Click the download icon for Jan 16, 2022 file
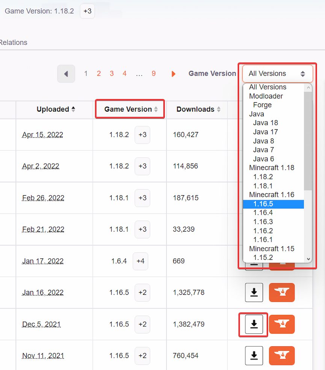Image resolution: width=325 pixels, height=370 pixels. click(x=254, y=293)
